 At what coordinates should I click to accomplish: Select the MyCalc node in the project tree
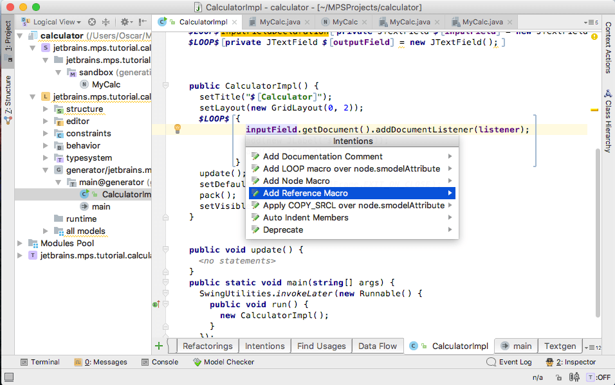106,84
